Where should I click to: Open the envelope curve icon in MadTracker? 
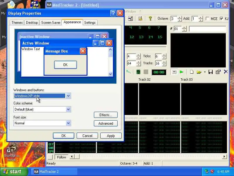[128, 72]
